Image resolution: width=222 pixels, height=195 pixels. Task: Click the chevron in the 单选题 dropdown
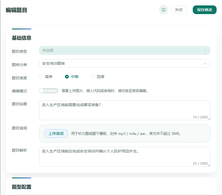click(205, 50)
